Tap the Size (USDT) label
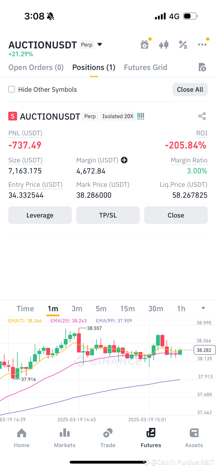The width and height of the screenshot is (216, 468). point(25,160)
